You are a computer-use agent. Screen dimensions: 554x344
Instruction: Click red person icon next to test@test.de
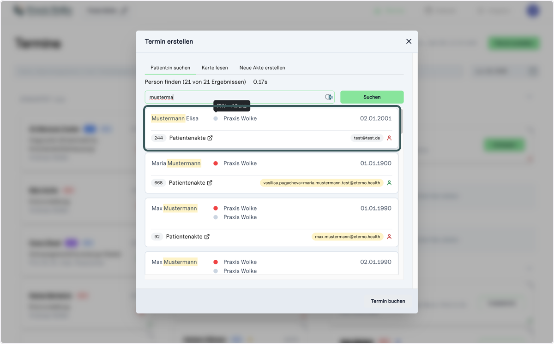389,138
